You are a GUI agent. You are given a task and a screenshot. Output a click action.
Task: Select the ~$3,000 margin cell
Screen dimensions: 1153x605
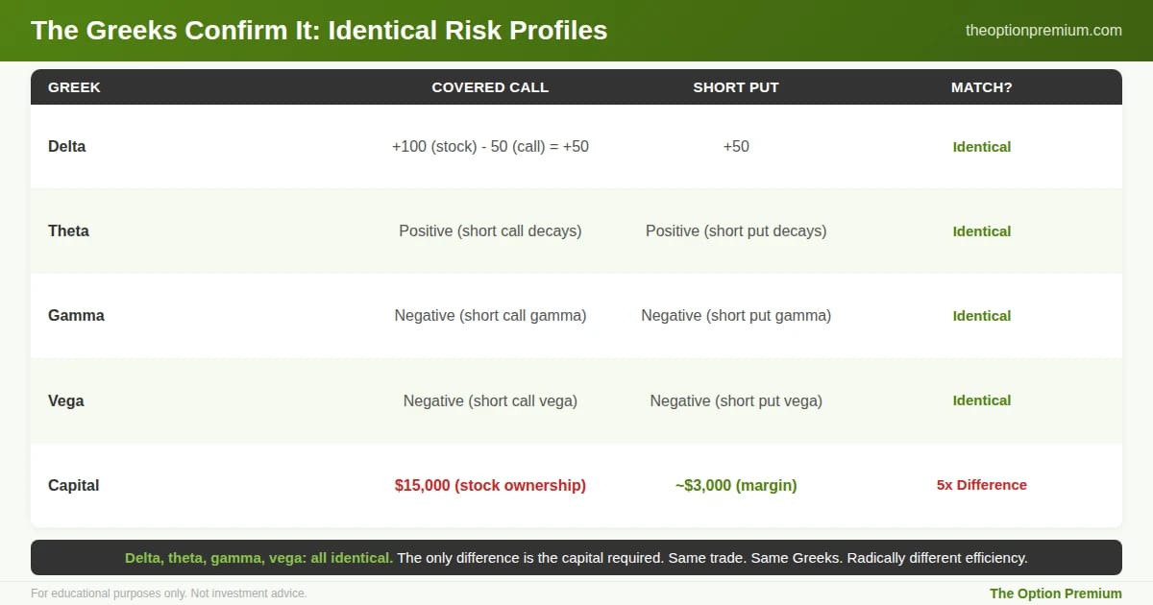click(x=736, y=485)
